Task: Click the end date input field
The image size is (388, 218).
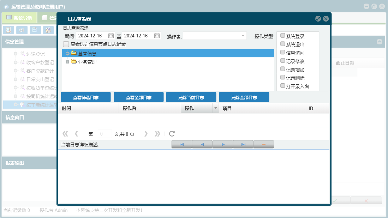Action: (x=138, y=36)
